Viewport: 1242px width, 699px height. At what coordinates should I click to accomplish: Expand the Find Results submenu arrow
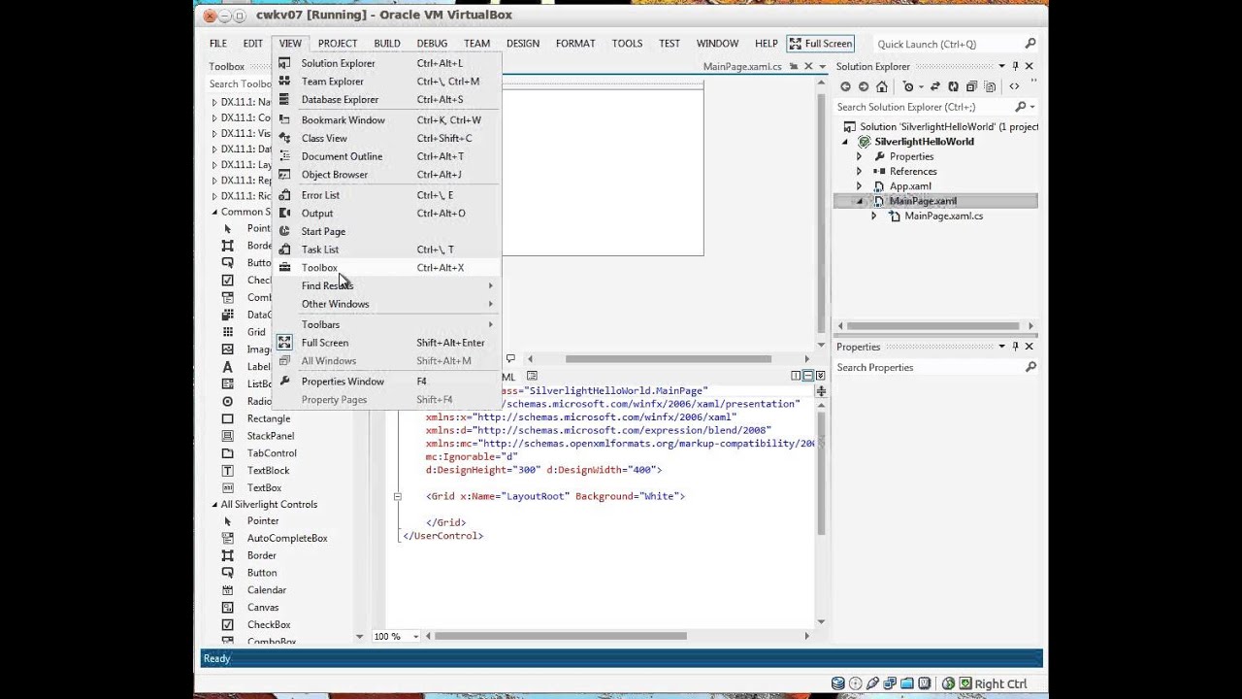[x=490, y=285]
